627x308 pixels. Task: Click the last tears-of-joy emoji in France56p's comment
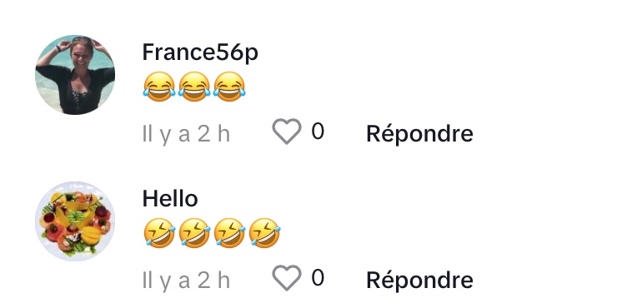tap(229, 87)
